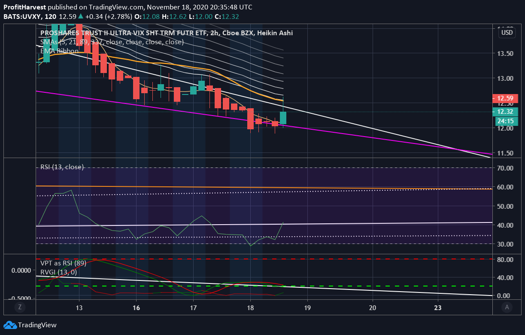Click the 11.50 price axis value
Screen dimensions: 525x335
click(x=505, y=153)
